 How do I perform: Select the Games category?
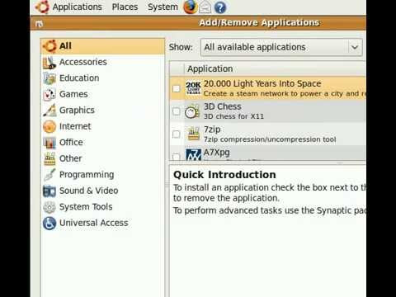(102, 94)
